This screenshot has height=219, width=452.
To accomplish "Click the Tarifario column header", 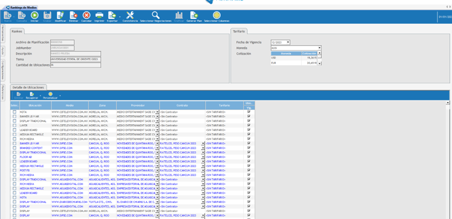I will 224,106.
